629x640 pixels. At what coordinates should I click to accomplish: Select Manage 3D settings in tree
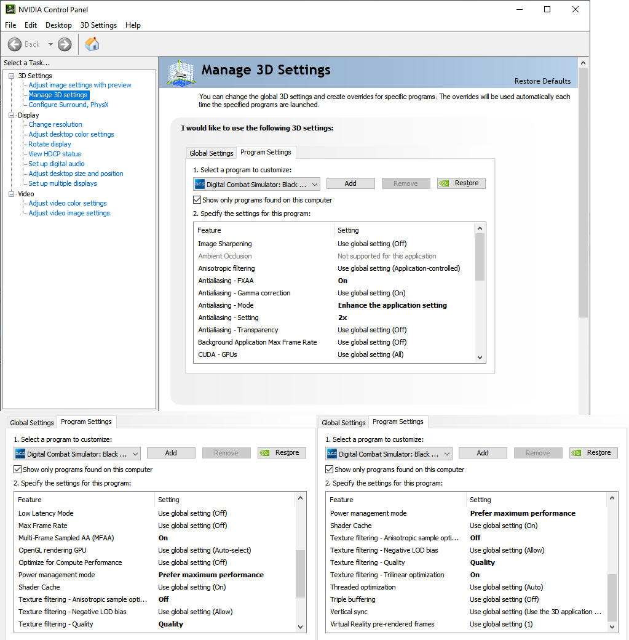pos(58,95)
